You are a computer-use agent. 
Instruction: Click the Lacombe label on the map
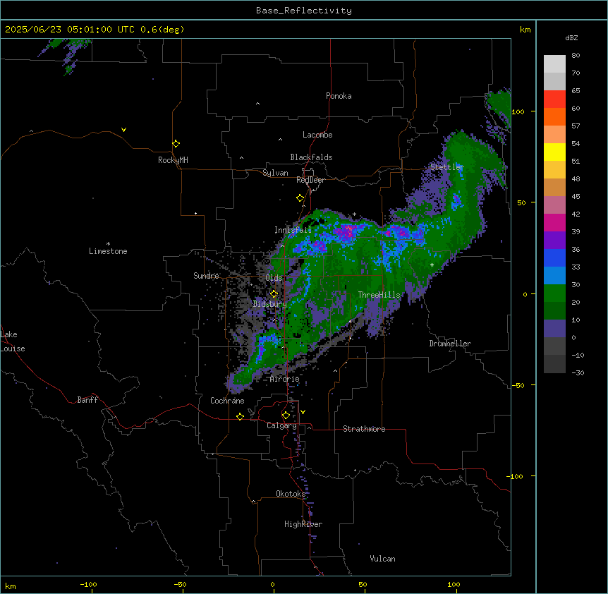317,135
